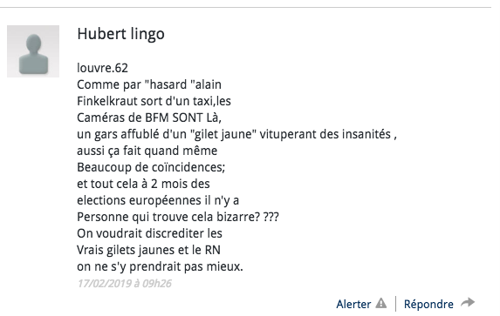Click the line "Vrais gilets jaunes et le RN"
Screen dimensions: 500x316
[148, 250]
